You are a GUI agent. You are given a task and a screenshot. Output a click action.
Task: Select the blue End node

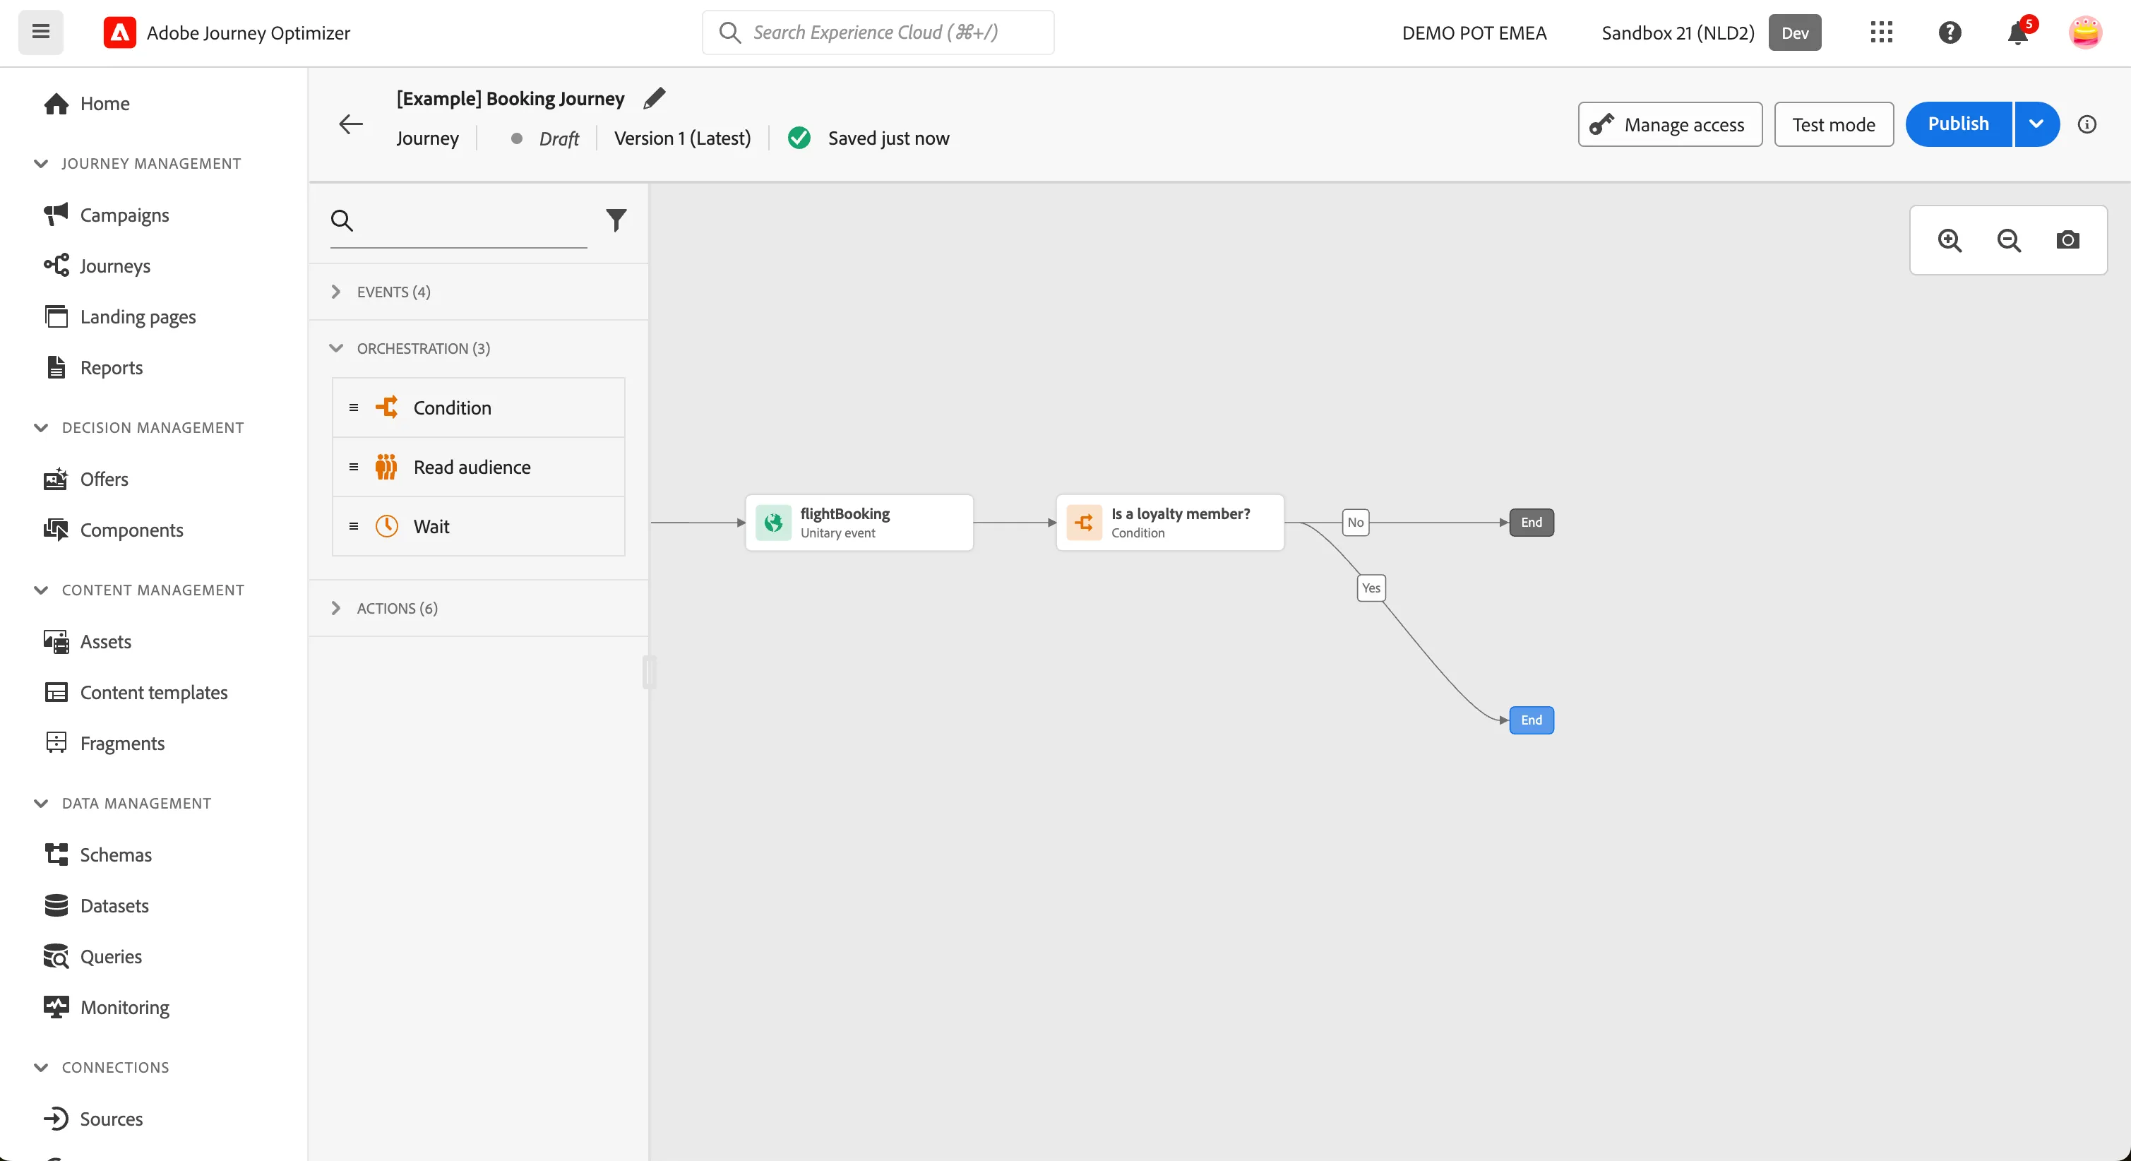click(1532, 720)
